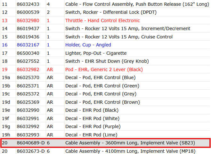Select Decal - Pod, EHR Control (Blue)
Image resolution: width=211 pixels, height=154 pixels.
[101, 77]
